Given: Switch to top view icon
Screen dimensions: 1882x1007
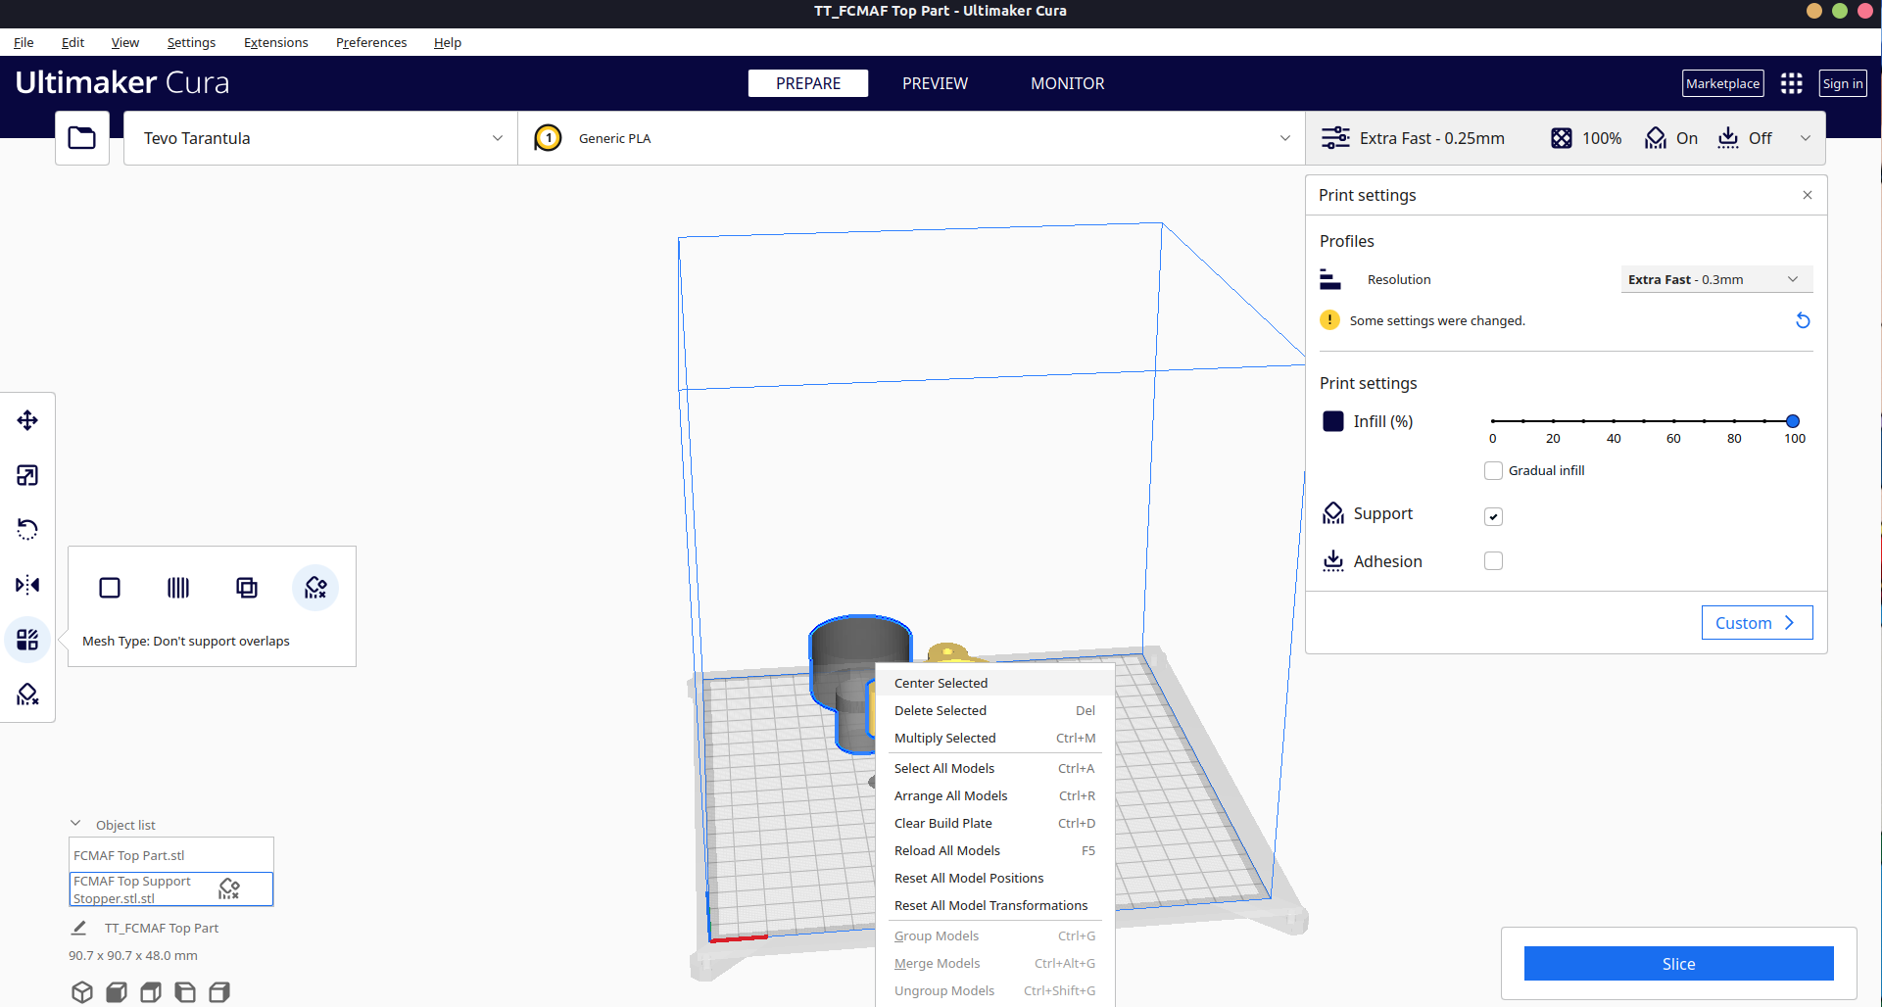Looking at the screenshot, I should click(151, 992).
